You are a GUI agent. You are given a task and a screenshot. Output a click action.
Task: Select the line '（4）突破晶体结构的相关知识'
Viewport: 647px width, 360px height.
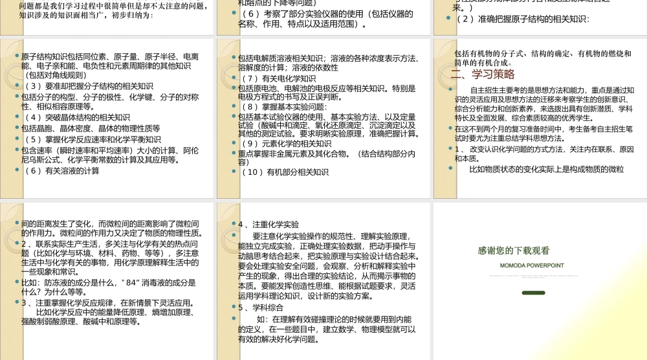(78, 117)
